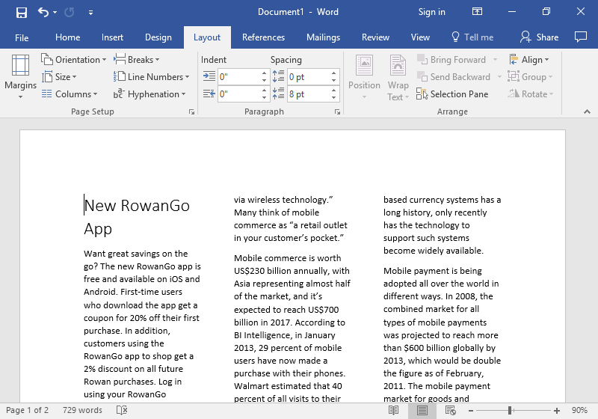
Task: Switch to Print Layout view
Action: 422,410
